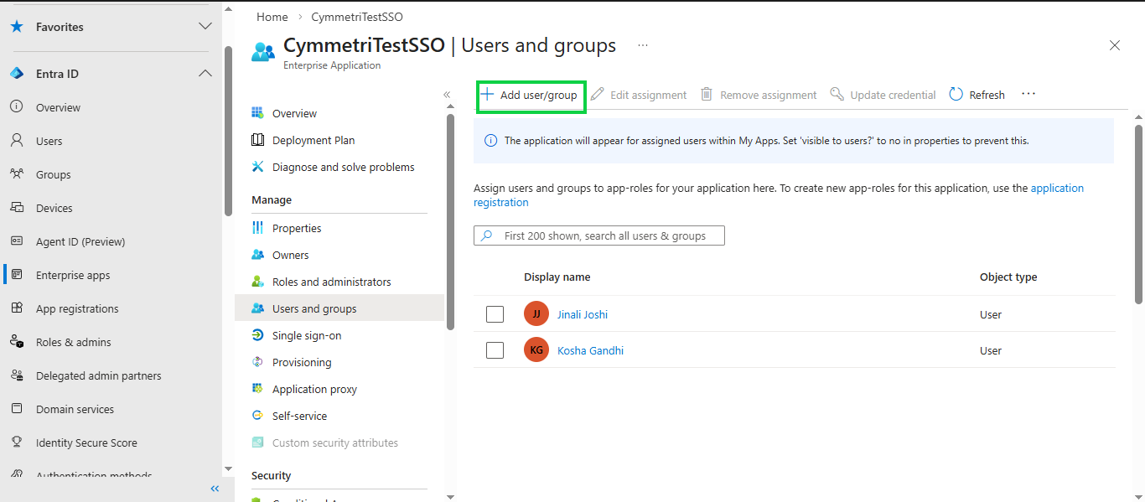Click the Diagnose and solve problems wrench icon
Screen dimensions: 1145x502
point(257,167)
